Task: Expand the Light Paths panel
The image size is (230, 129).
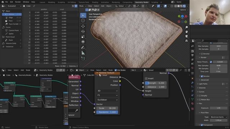Action: pyautogui.click(x=203, y=84)
